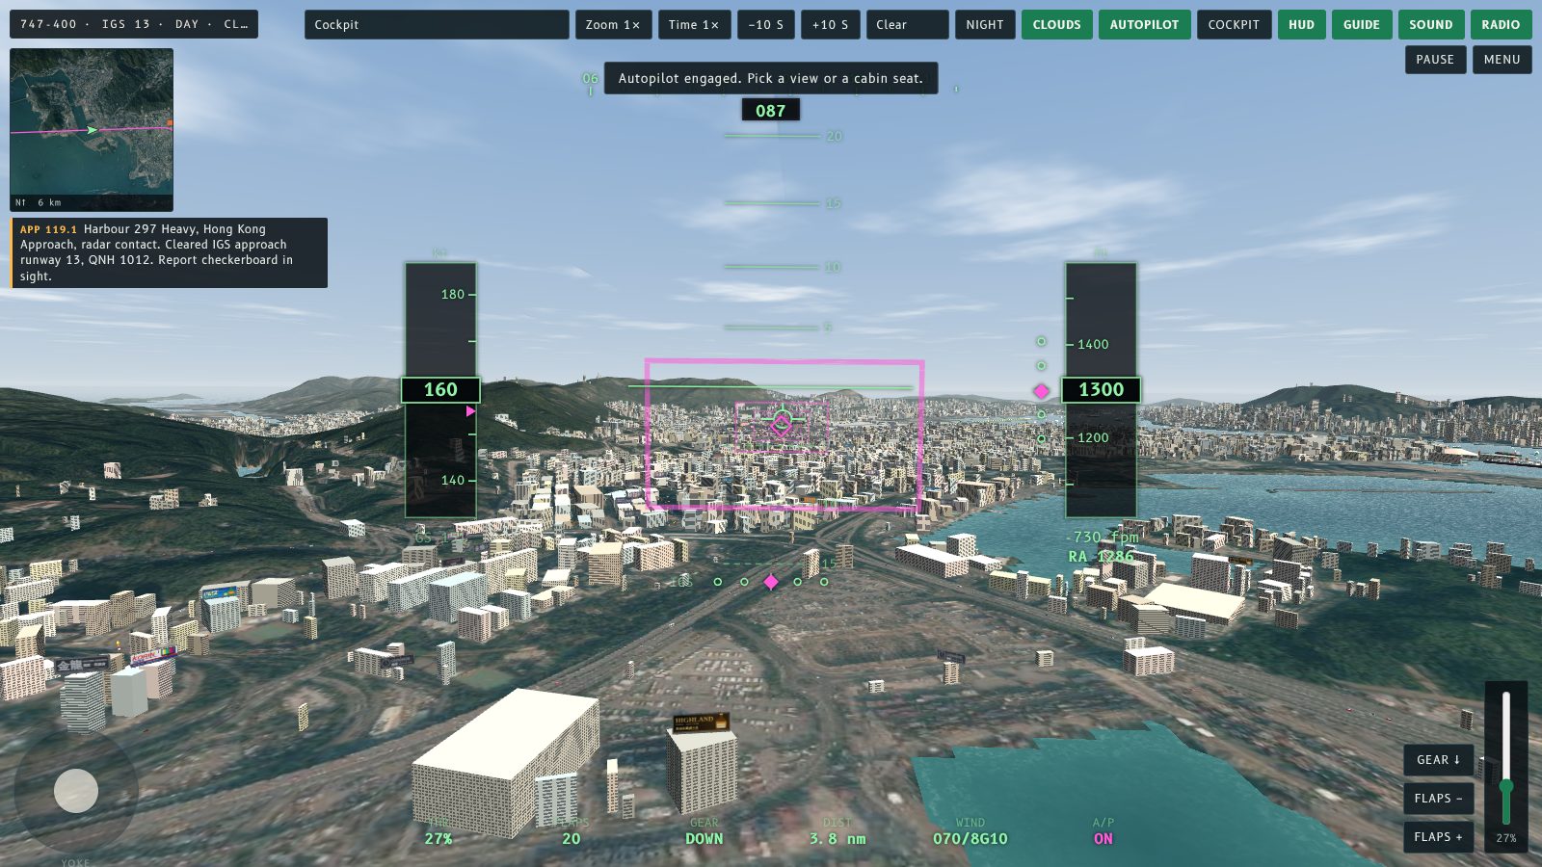Click the throttle slider at 27%
1542x867 pixels.
pos(1505,788)
